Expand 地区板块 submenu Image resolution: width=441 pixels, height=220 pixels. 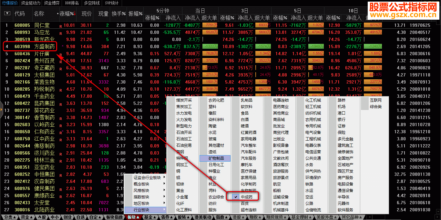coord(145,203)
